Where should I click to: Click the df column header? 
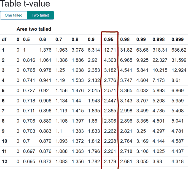[4, 39]
